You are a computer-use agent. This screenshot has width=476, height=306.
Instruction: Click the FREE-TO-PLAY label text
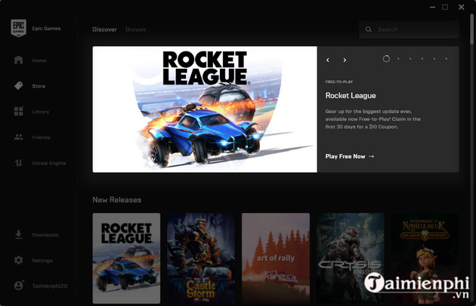click(x=339, y=82)
